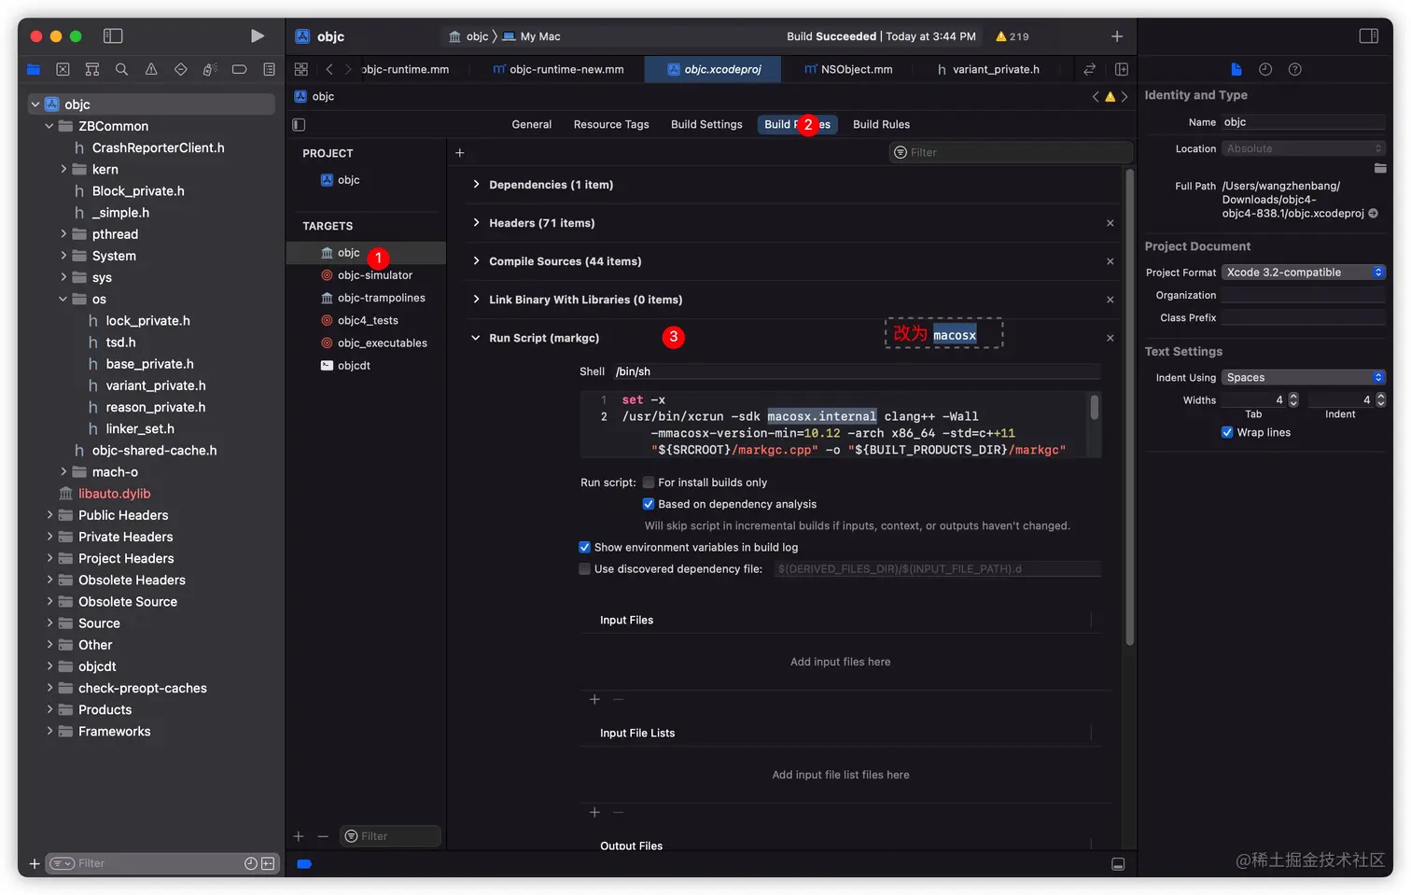Run the project with the play button

pos(257,35)
